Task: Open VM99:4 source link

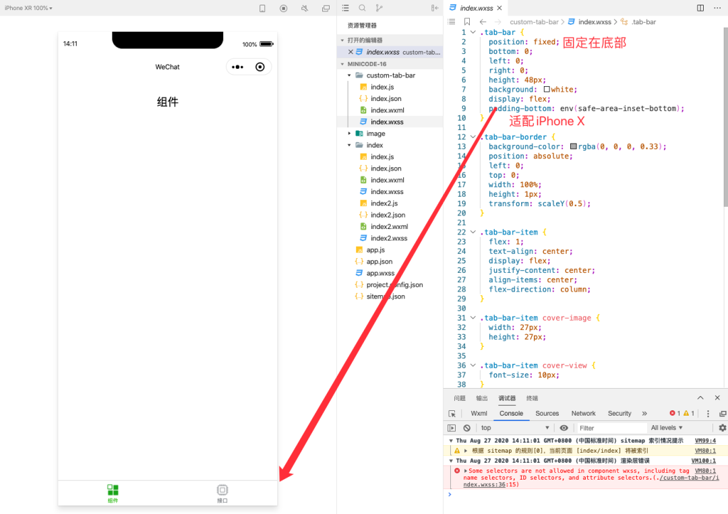Action: (705, 441)
